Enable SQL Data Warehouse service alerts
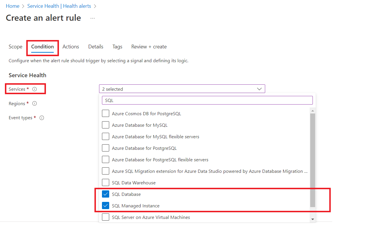Image resolution: width=368 pixels, height=233 pixels. coord(105,182)
